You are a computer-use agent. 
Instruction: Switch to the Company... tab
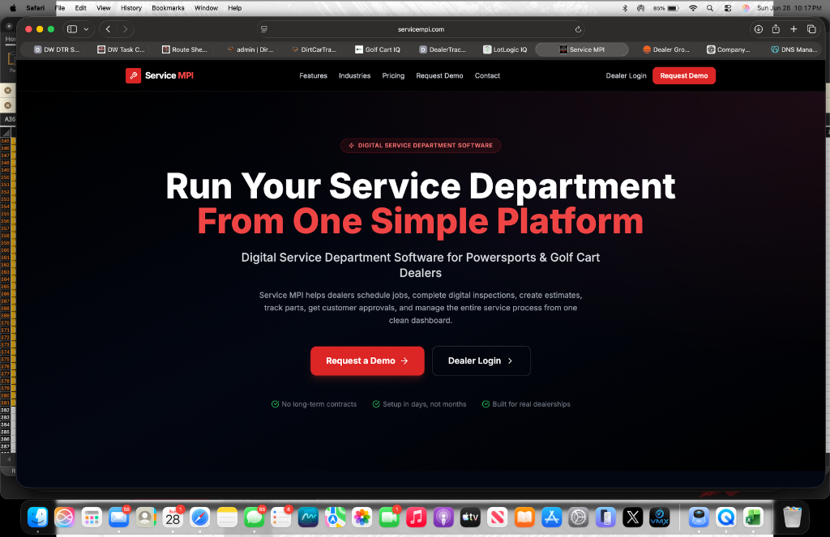click(729, 49)
